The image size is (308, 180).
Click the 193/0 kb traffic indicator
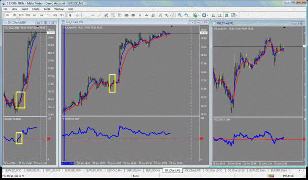click(x=288, y=176)
